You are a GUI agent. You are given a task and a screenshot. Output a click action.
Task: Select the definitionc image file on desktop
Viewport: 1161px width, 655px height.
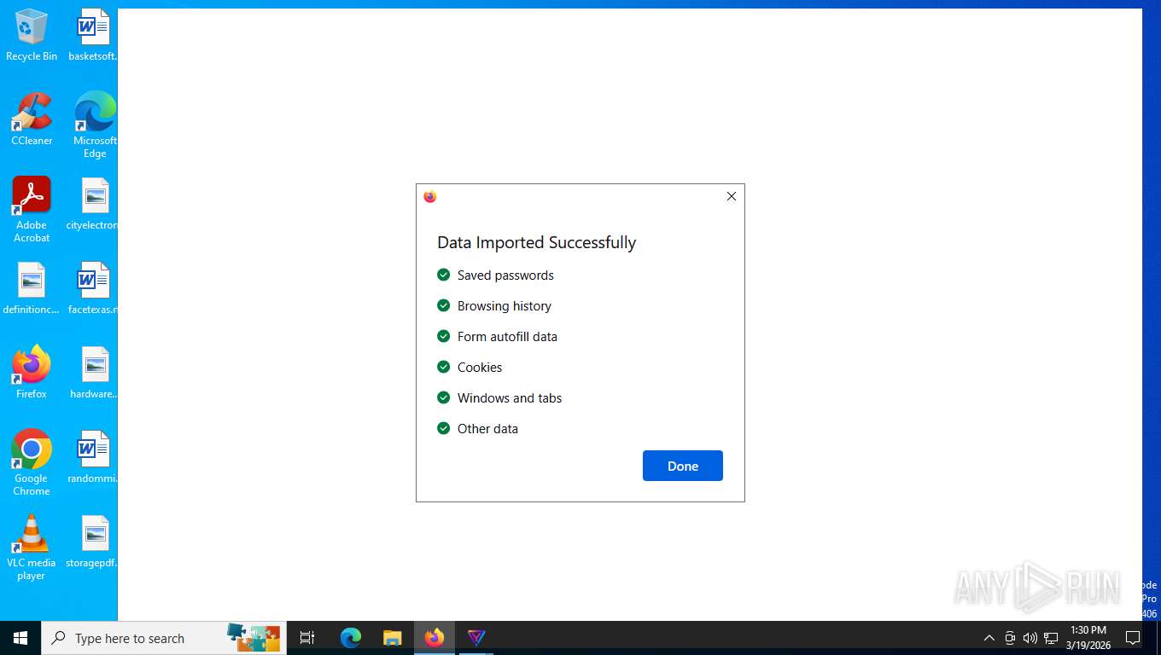32,288
